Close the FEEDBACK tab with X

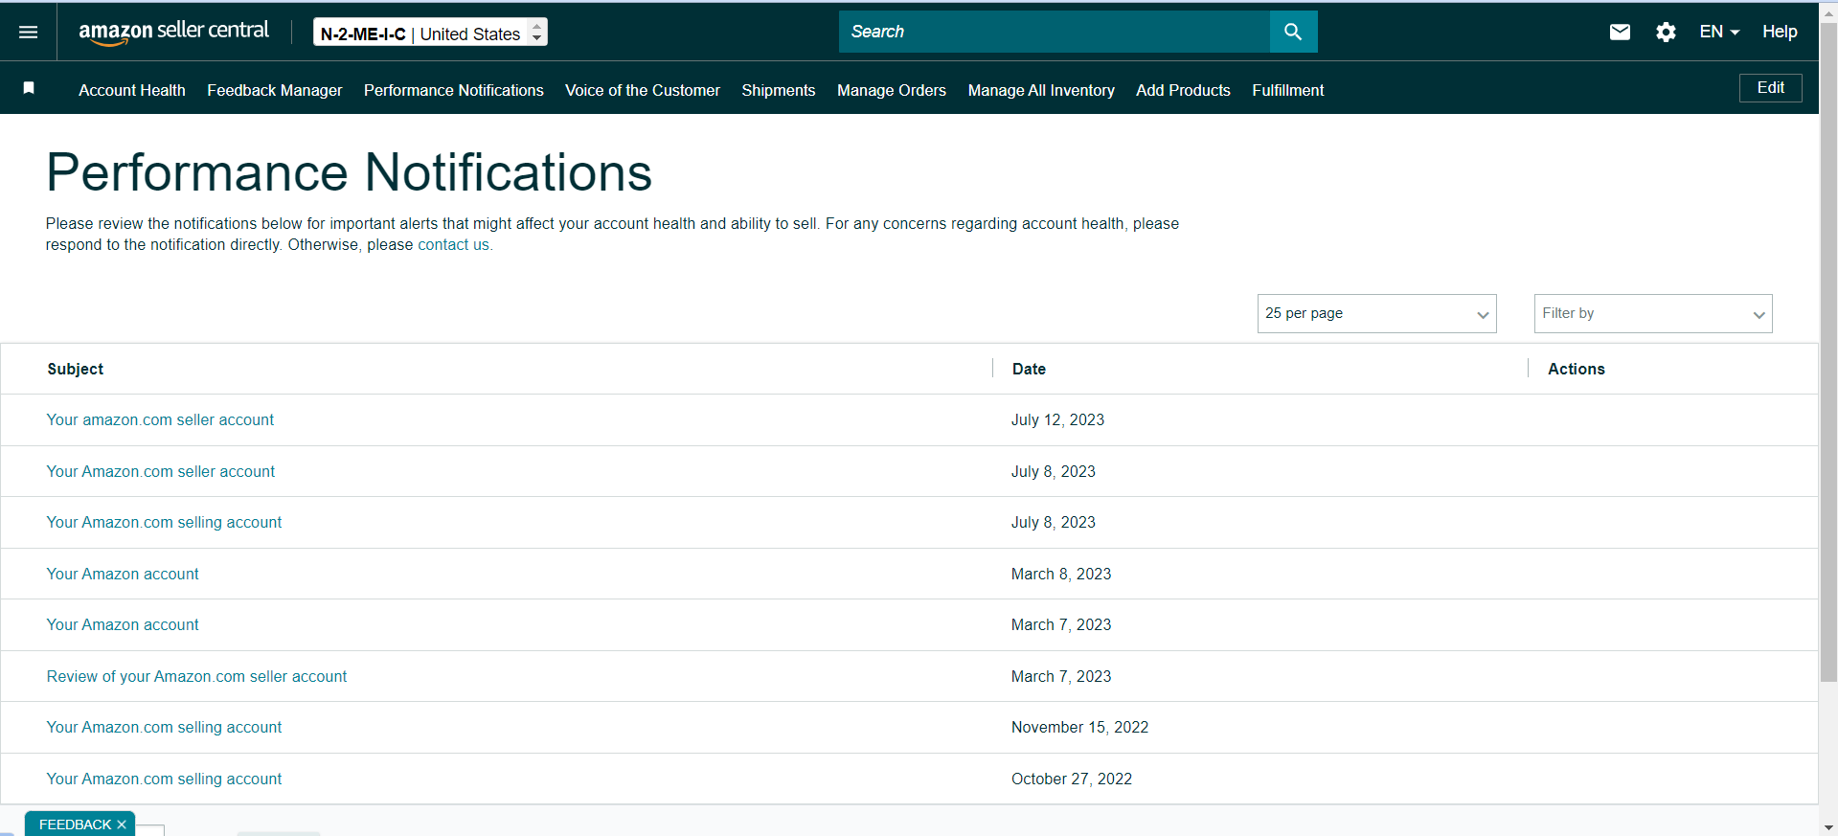[x=122, y=825]
